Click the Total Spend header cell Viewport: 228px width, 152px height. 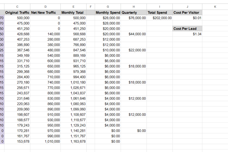160,12
